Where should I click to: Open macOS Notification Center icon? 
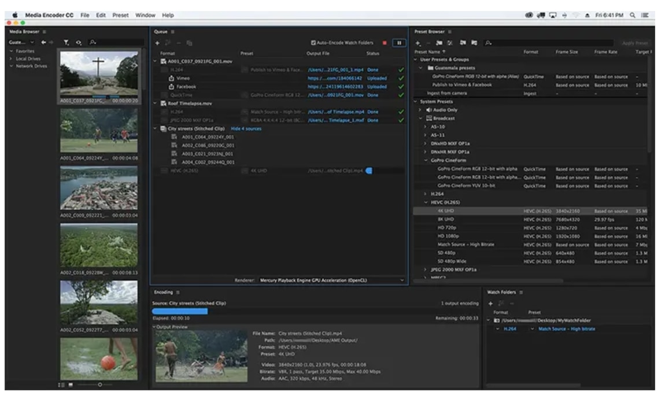[x=645, y=15]
